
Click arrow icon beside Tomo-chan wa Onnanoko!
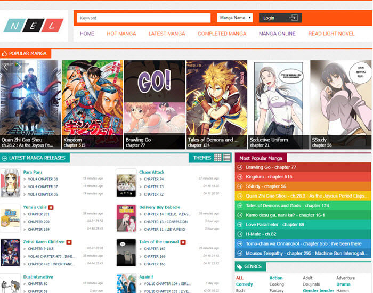pyautogui.click(x=240, y=243)
